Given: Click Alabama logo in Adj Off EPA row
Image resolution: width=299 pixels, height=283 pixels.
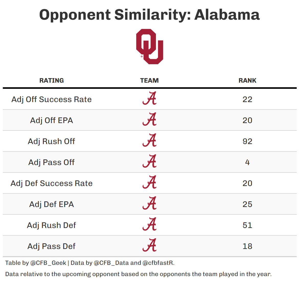Looking at the screenshot, I should pyautogui.click(x=149, y=119).
